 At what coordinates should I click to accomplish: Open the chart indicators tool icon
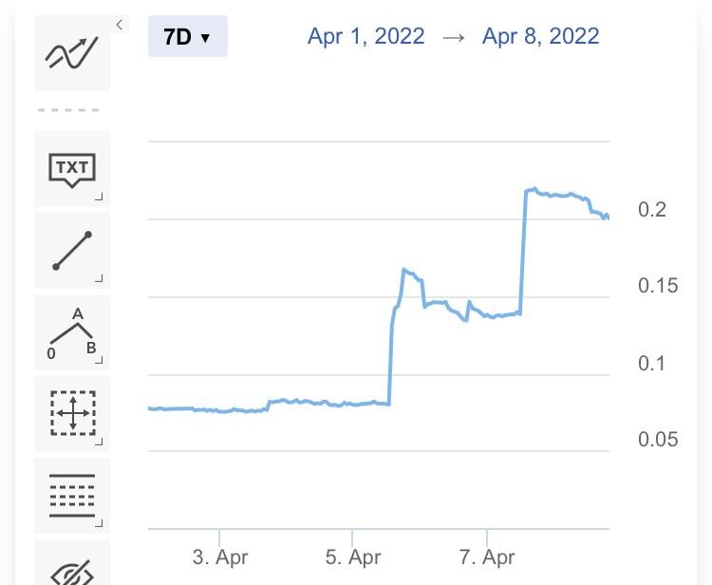click(72, 53)
